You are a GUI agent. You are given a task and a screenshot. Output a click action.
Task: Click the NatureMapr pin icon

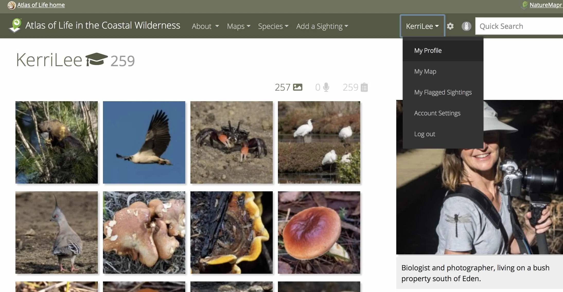coord(525,5)
